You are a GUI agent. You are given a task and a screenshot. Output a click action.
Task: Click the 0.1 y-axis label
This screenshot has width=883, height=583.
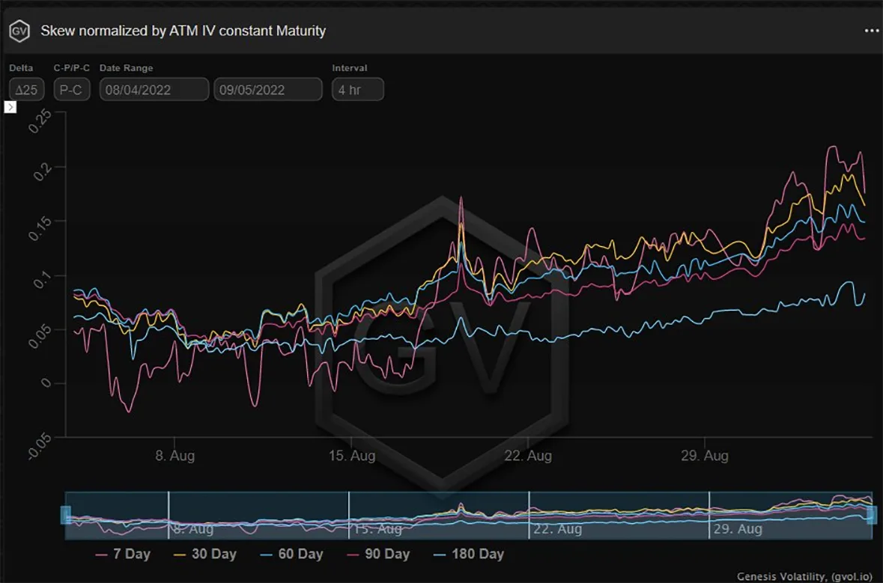pos(42,280)
